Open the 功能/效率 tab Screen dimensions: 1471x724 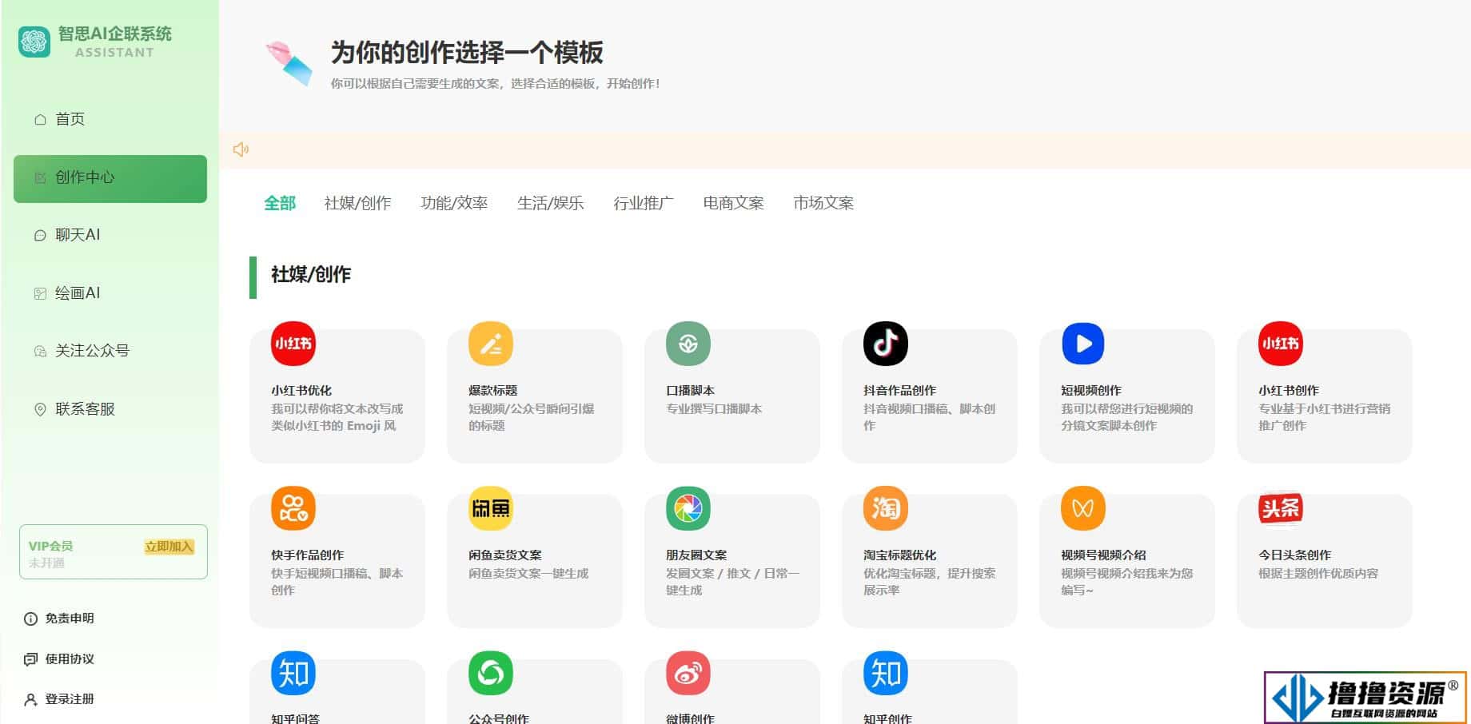click(454, 203)
